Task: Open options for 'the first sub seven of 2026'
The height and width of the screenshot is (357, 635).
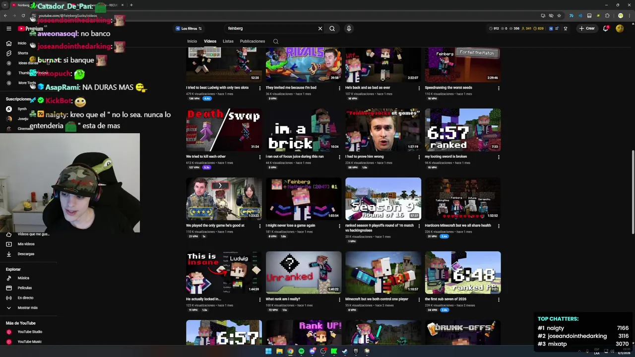Action: 499,299
